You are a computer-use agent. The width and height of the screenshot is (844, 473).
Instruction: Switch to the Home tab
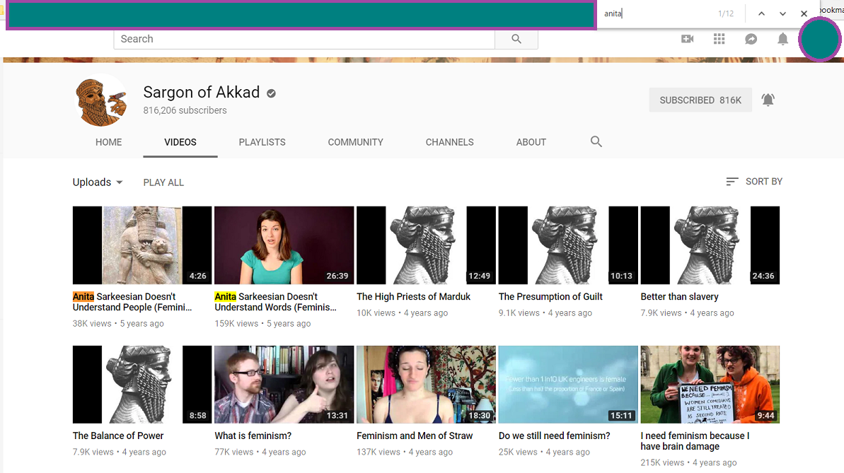tap(109, 142)
